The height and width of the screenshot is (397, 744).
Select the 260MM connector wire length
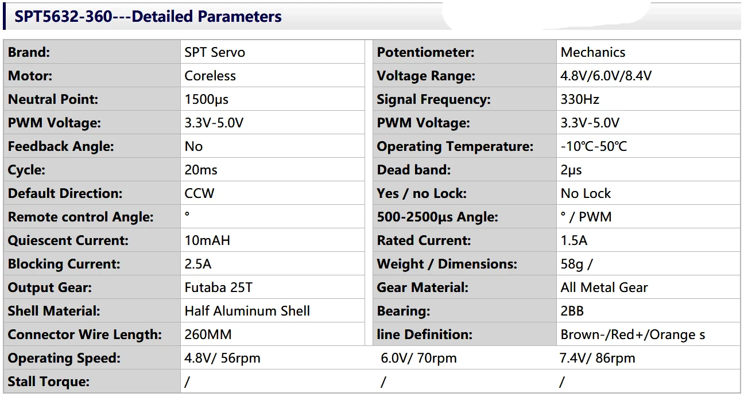(x=208, y=334)
